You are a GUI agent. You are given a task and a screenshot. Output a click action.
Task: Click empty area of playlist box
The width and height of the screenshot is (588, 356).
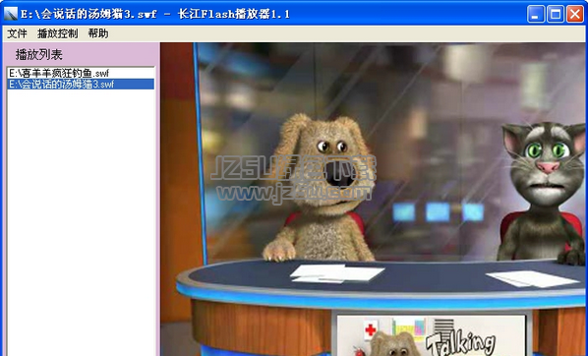click(81, 221)
